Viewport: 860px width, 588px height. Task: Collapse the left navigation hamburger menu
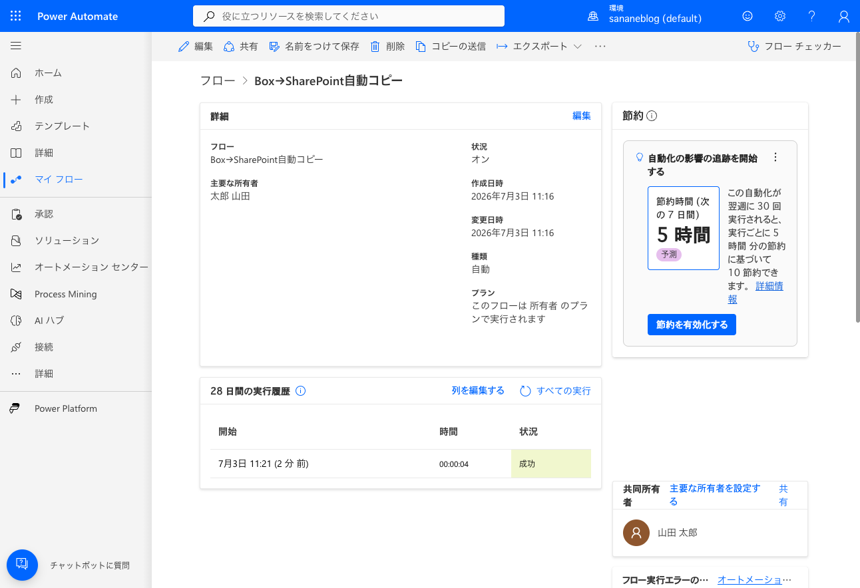coord(16,46)
